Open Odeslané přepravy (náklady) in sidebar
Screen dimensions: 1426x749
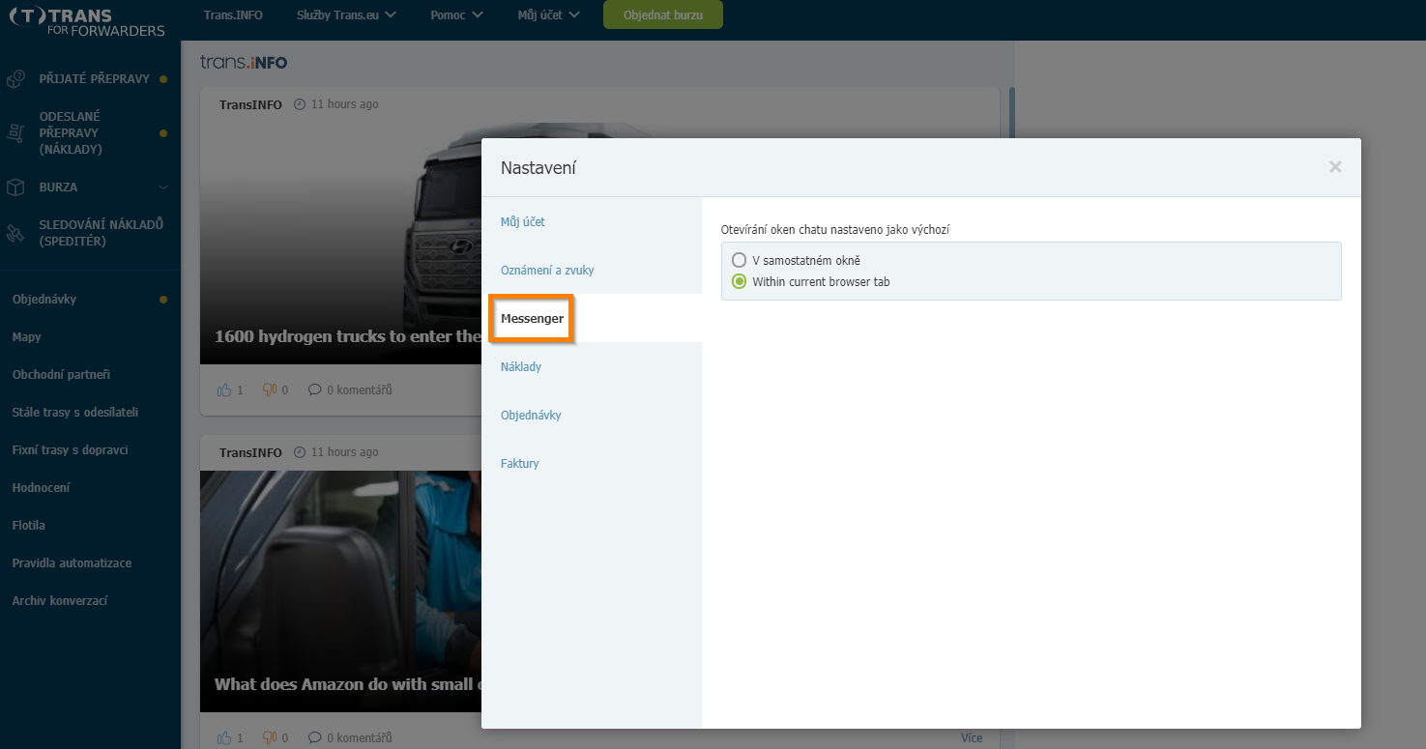point(71,133)
